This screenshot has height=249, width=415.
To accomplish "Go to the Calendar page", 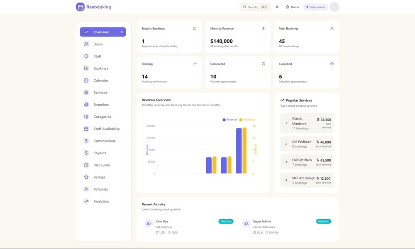I will (x=100, y=81).
